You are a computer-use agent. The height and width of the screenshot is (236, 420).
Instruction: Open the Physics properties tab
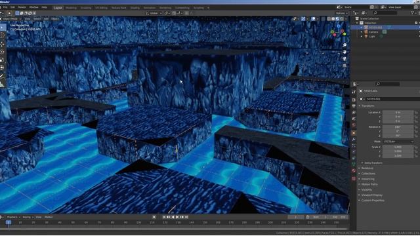point(354,152)
